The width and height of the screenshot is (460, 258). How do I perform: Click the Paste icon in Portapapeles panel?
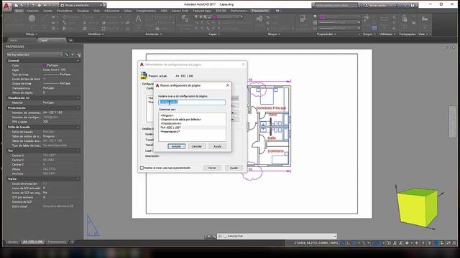click(x=405, y=19)
